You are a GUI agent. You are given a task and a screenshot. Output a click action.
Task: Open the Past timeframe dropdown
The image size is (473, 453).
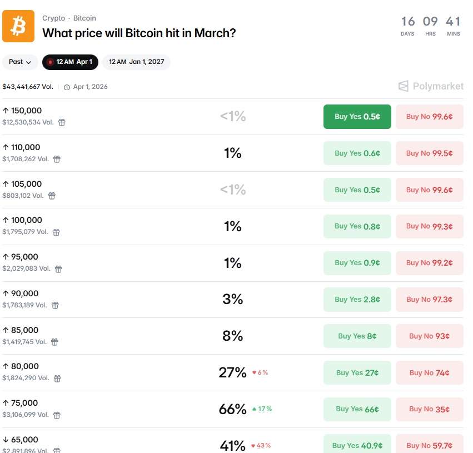pos(20,62)
